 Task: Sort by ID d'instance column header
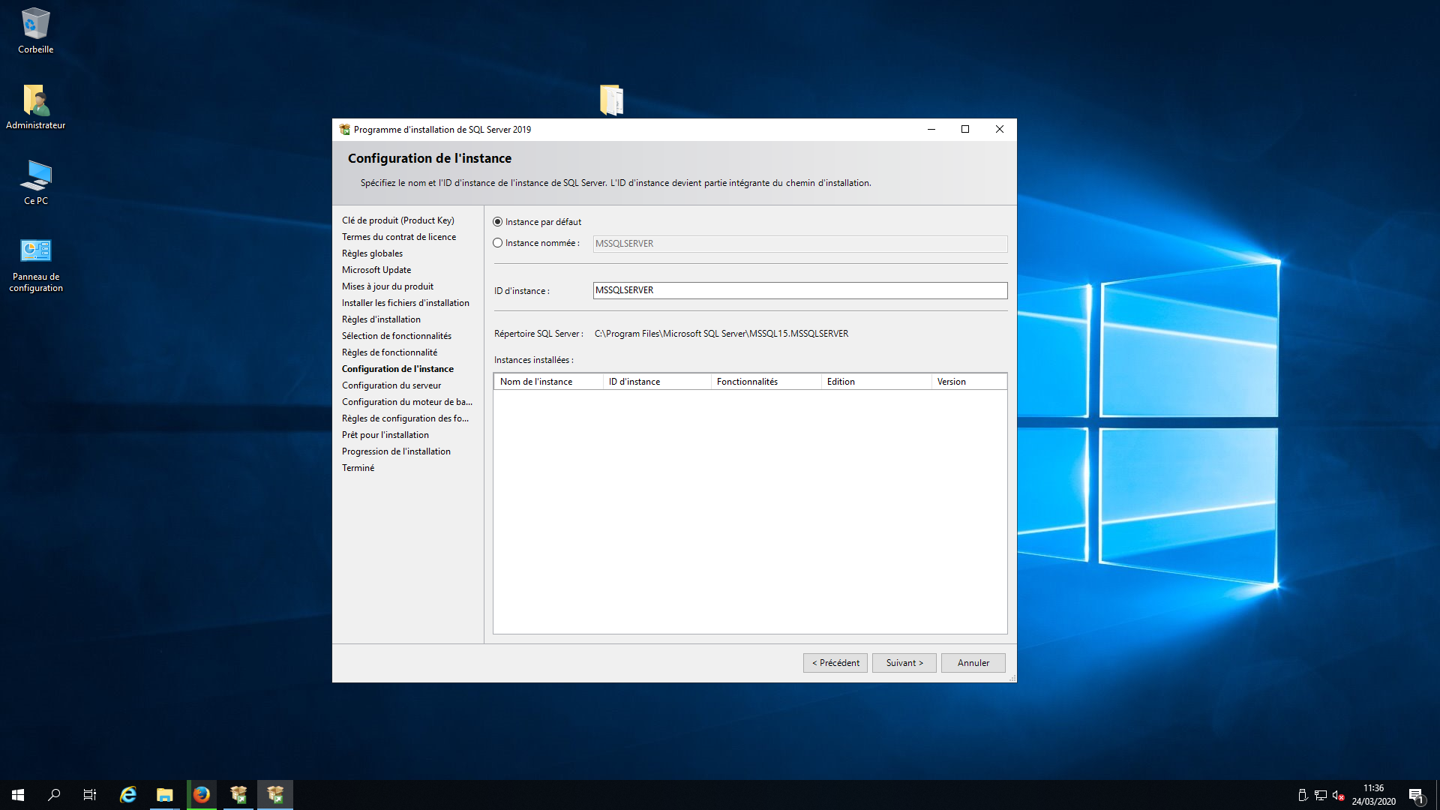click(657, 382)
